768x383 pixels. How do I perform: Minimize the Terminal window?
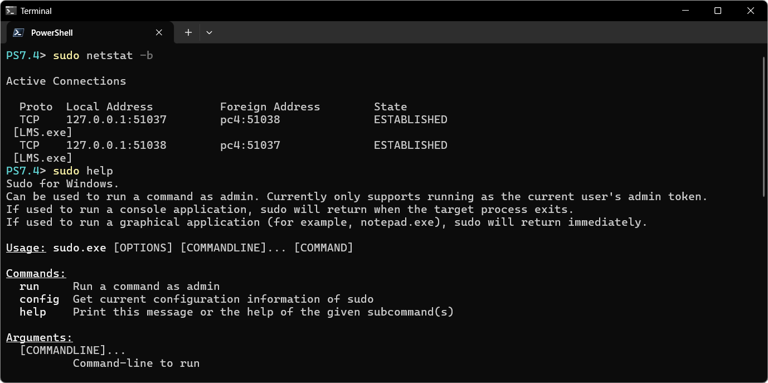(685, 11)
